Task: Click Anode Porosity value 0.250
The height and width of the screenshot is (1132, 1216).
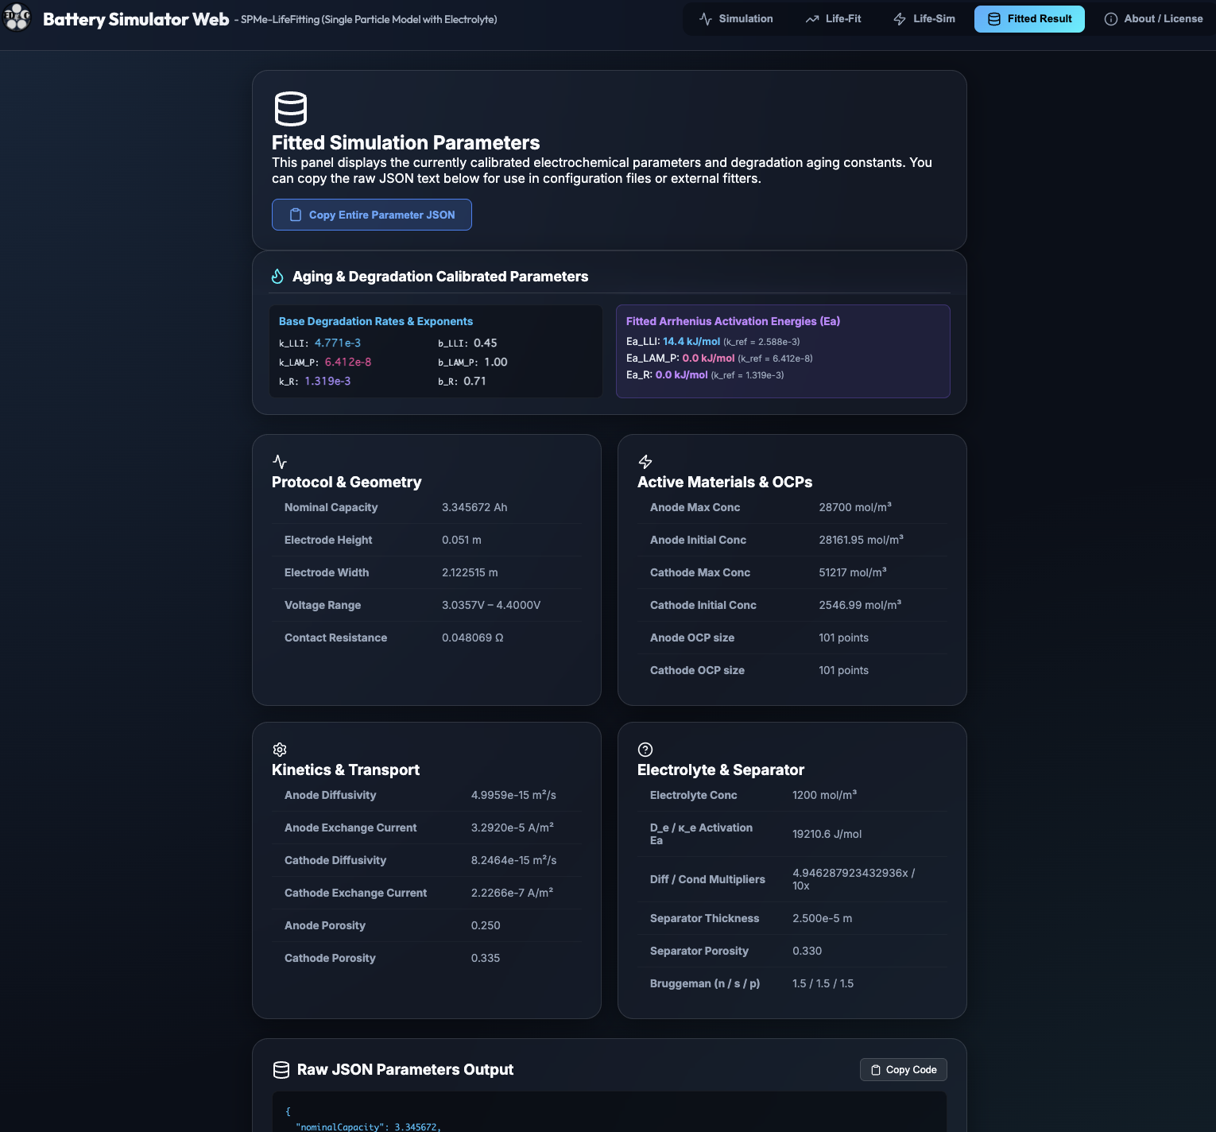Action: 486,925
